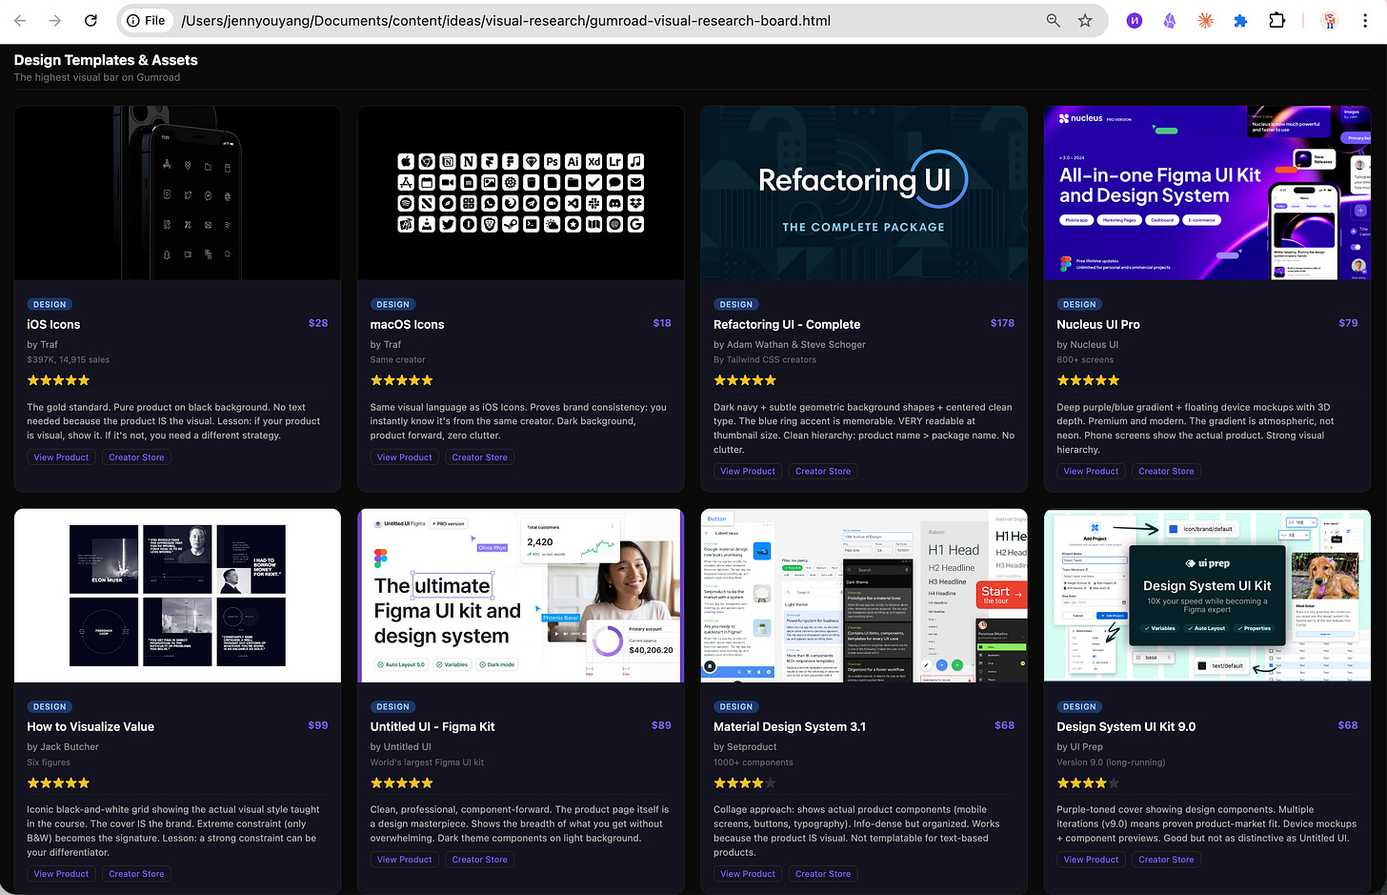Click the macOS Icons product title
This screenshot has width=1387, height=895.
coord(407,324)
